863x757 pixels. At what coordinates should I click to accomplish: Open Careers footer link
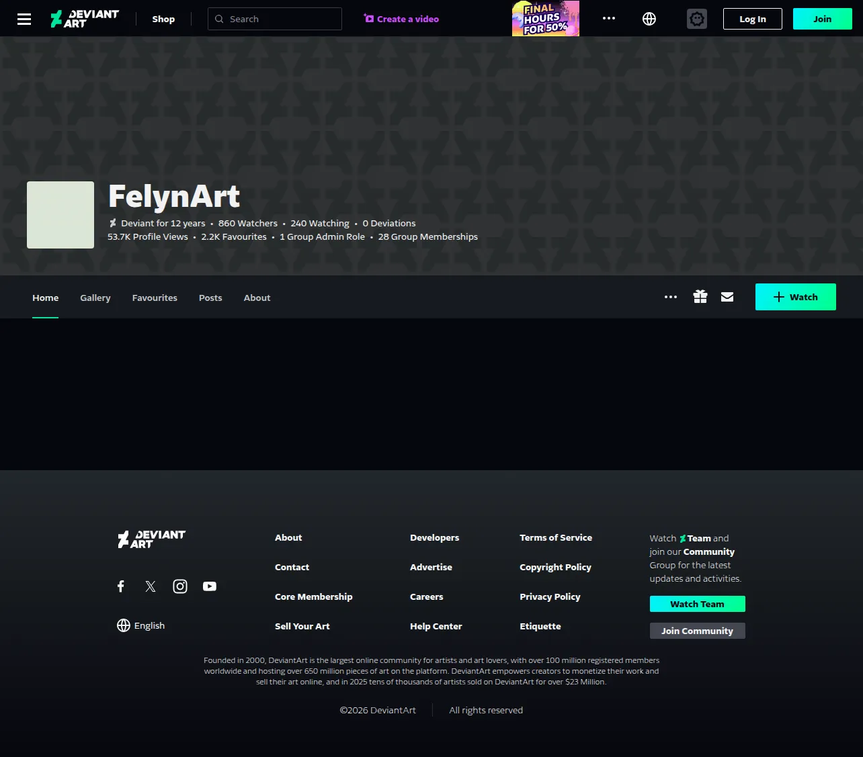(427, 596)
